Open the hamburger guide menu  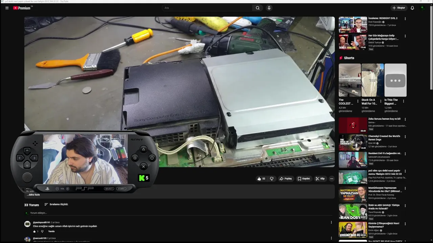(7, 8)
